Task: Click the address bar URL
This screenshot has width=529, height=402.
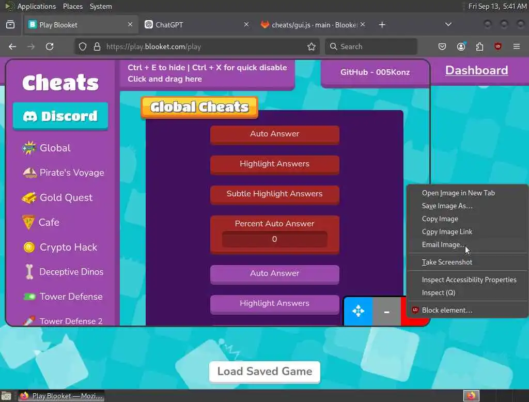Action: (153, 47)
